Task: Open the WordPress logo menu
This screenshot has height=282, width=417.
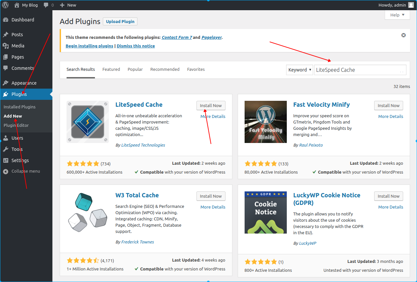Action: (6, 5)
